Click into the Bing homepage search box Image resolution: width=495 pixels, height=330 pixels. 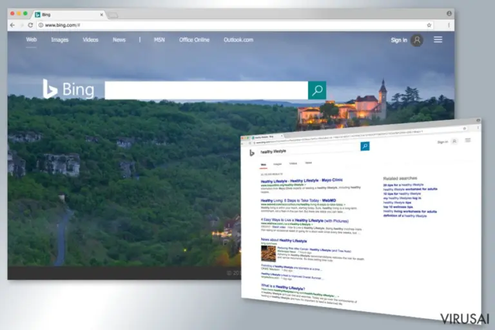206,90
